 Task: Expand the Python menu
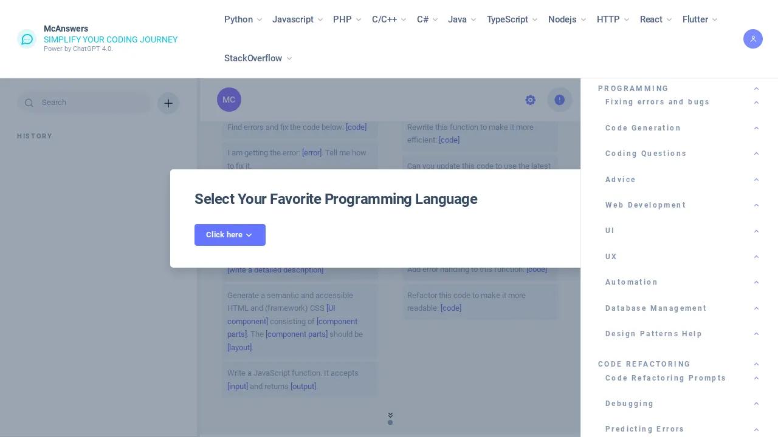pyautogui.click(x=243, y=19)
